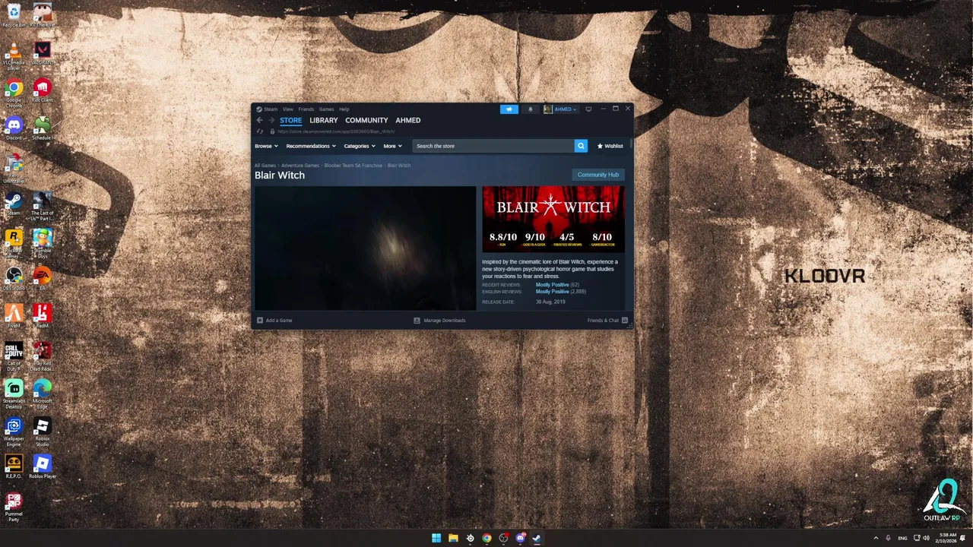
Task: Click the STORE tab
Action: point(290,120)
